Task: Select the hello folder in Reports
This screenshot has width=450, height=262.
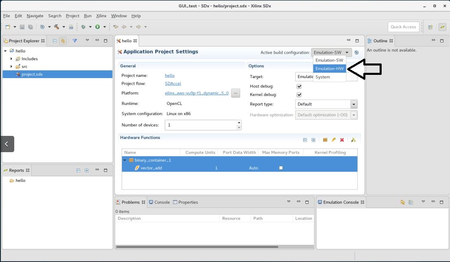Action: pos(17,181)
